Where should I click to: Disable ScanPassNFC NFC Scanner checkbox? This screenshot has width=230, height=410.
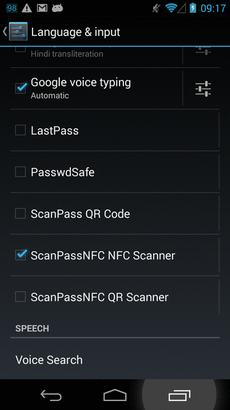[x=20, y=255]
